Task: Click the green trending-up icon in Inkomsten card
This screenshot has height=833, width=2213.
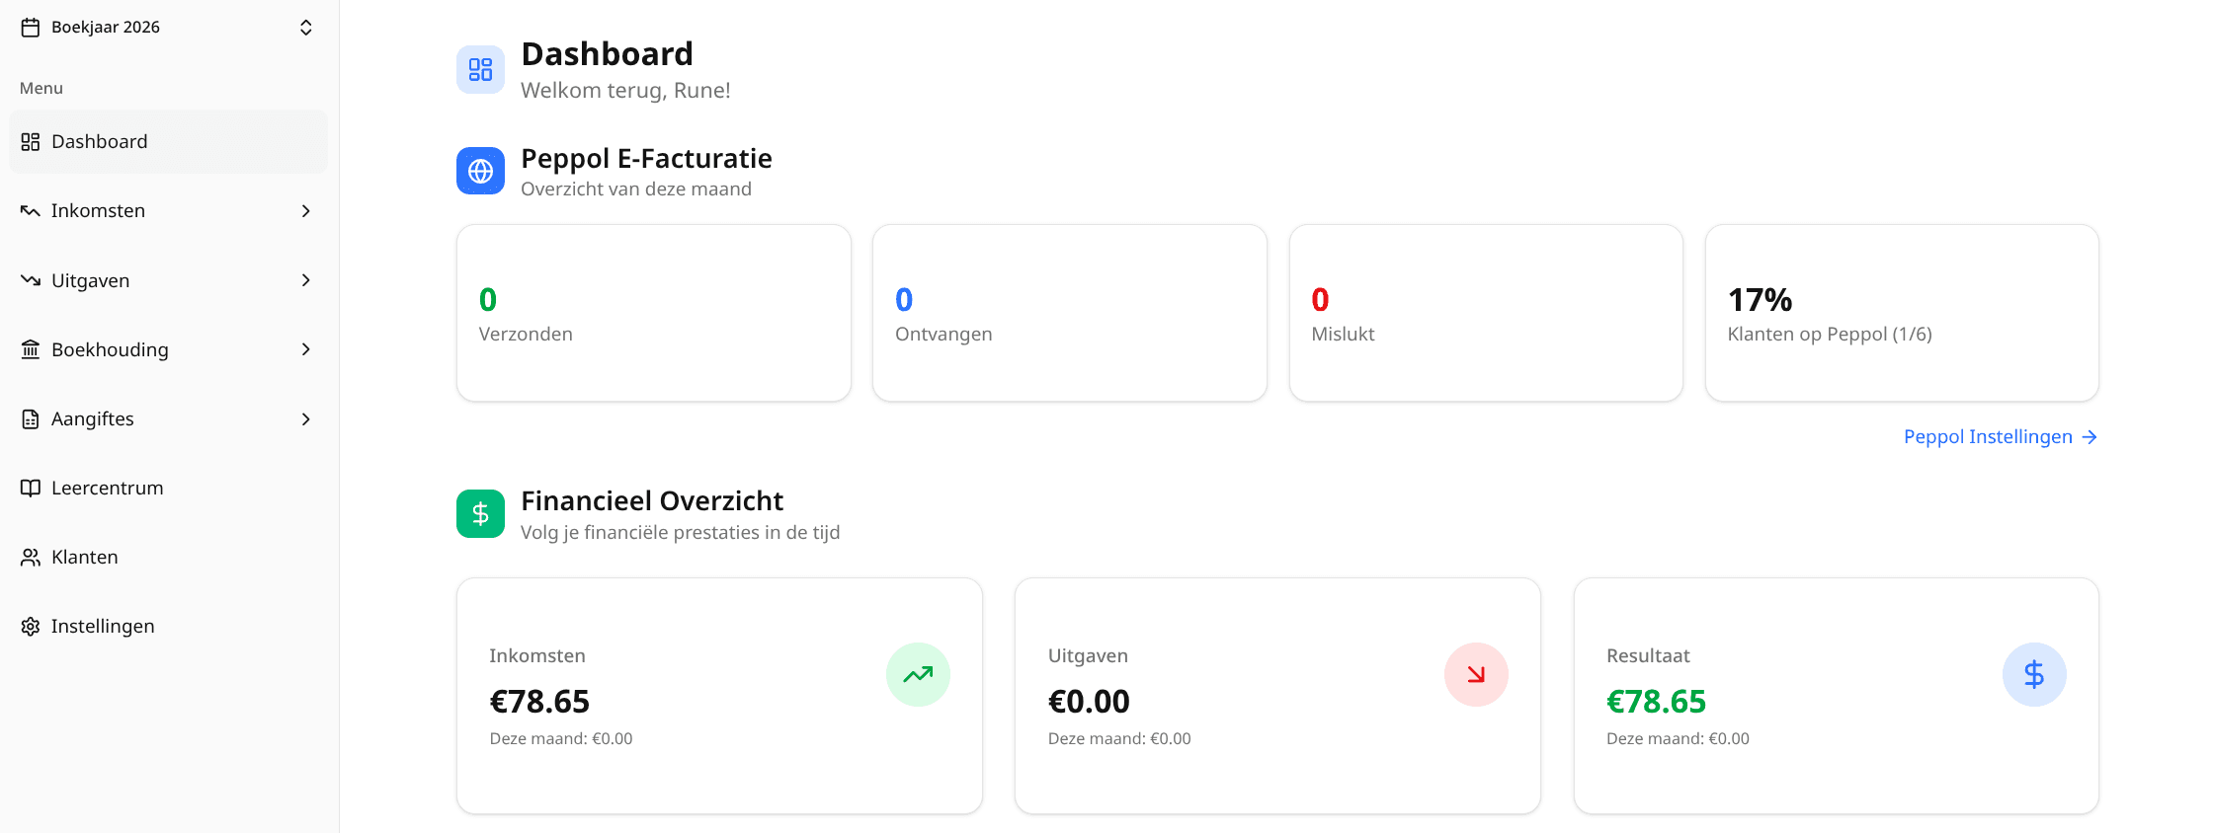Action: [918, 674]
